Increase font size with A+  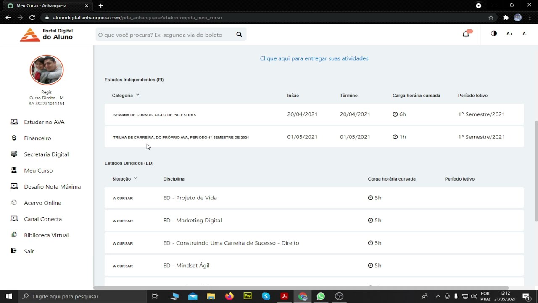509,34
